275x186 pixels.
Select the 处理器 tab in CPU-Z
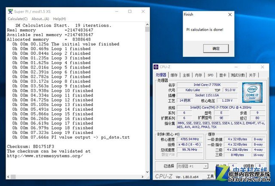[x=161, y=75]
